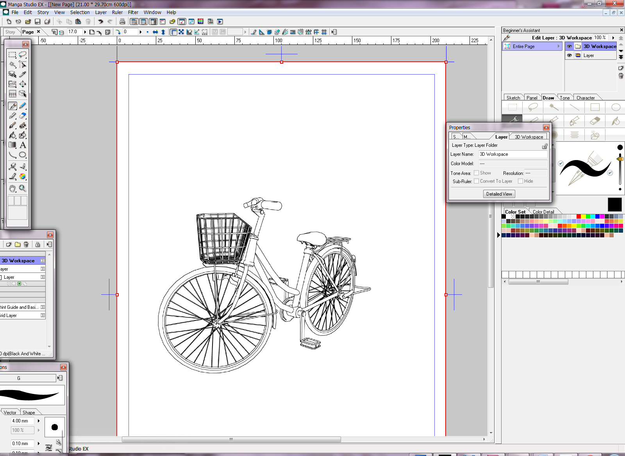Click the Detailed View button
The height and width of the screenshot is (456, 625).
(x=499, y=194)
